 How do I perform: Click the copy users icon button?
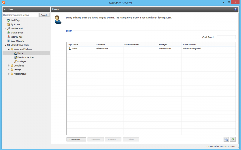tap(226, 139)
